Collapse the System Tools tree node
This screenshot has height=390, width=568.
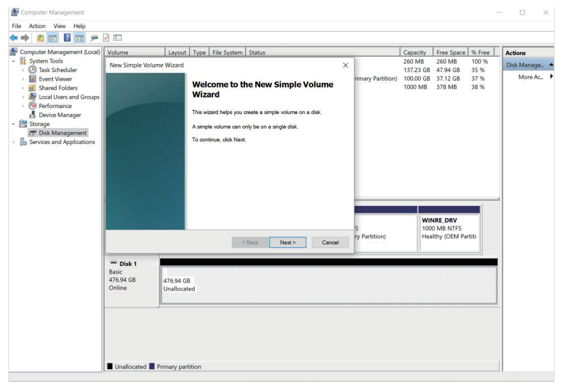coord(13,61)
